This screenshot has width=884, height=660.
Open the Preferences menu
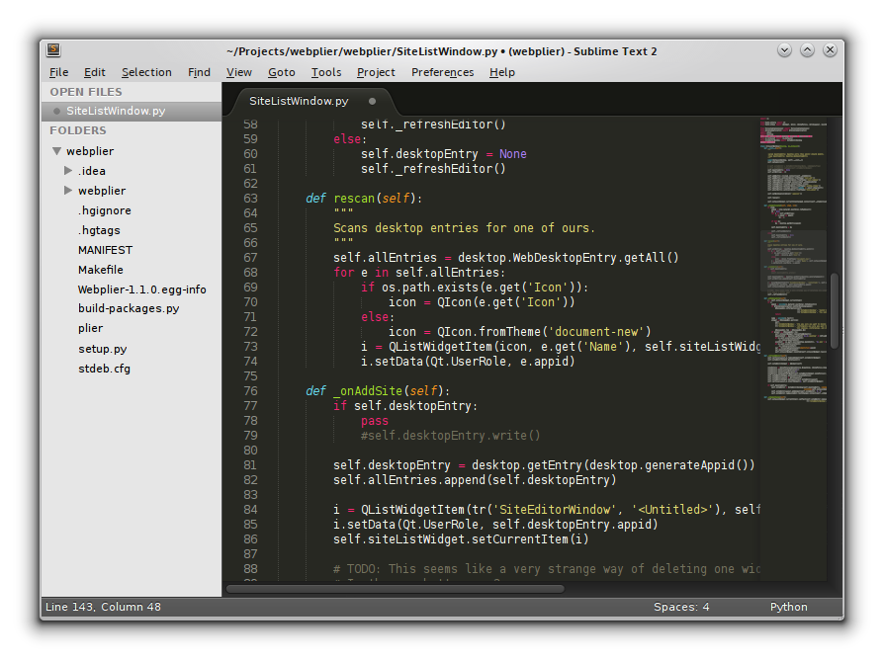[442, 72]
